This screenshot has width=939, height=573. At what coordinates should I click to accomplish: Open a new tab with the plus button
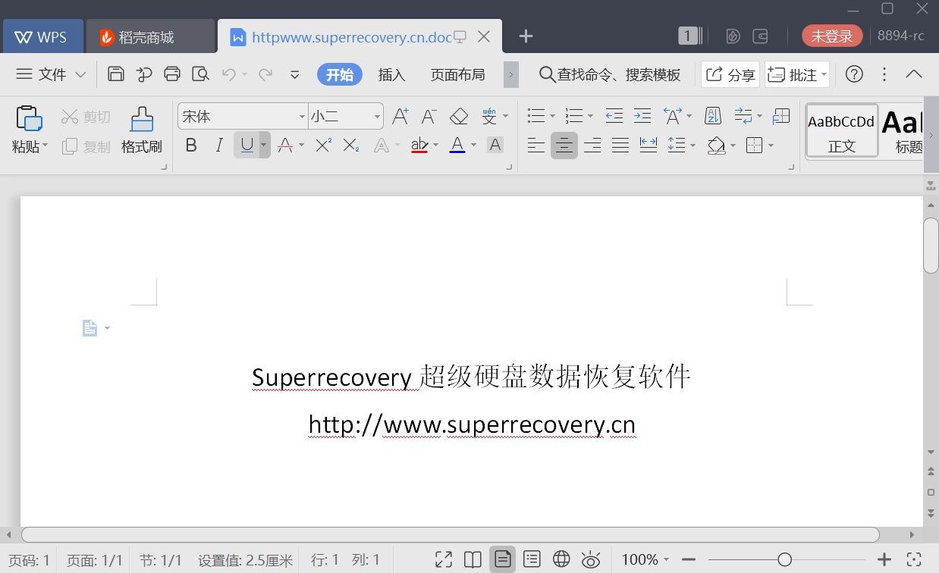[x=526, y=36]
